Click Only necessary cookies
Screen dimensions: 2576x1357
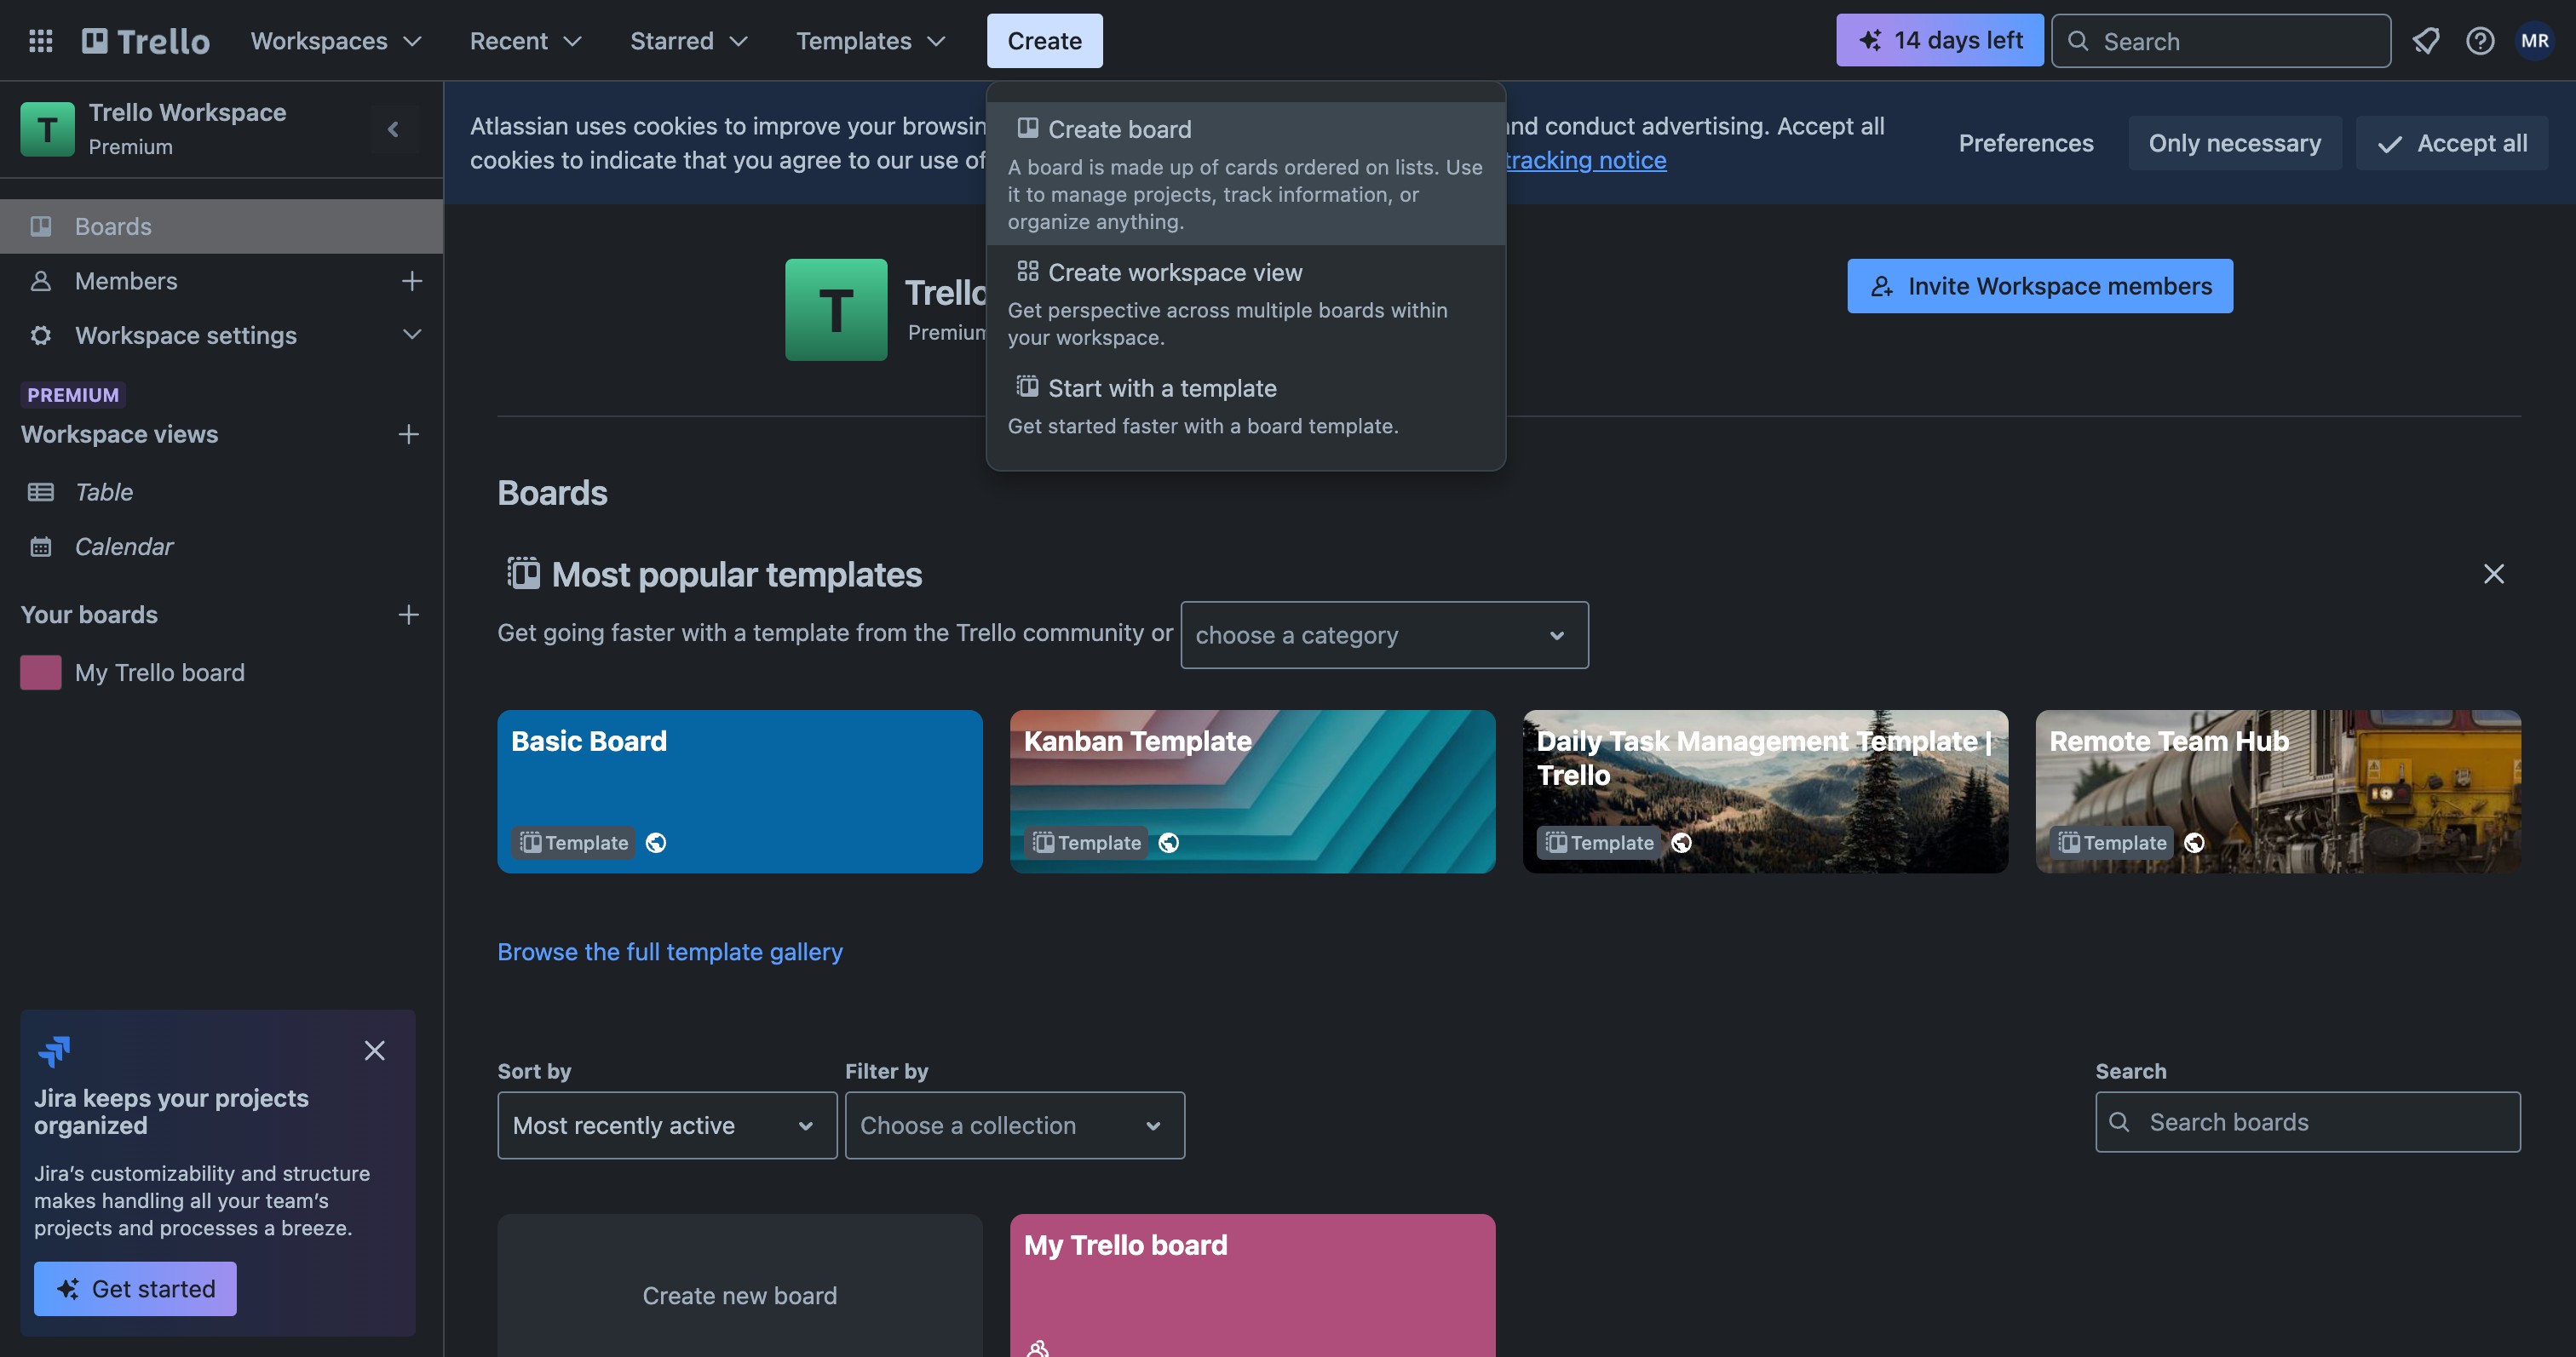(2234, 143)
